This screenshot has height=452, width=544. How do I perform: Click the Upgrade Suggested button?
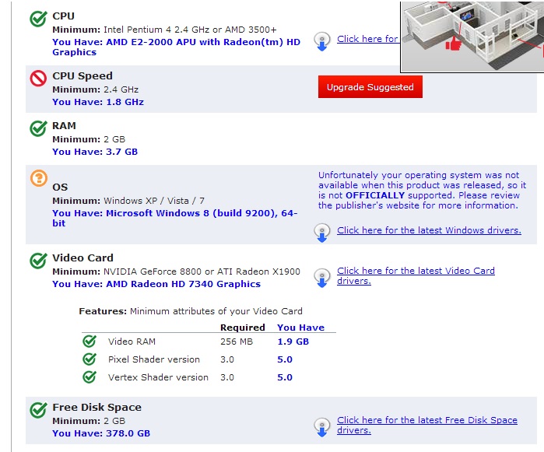point(370,86)
